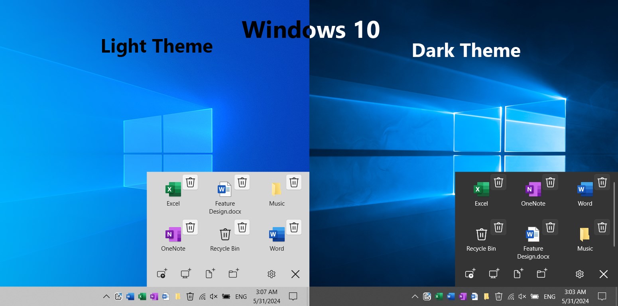
Task: Delete Excel shortcut in light theme panel
Action: tap(190, 182)
